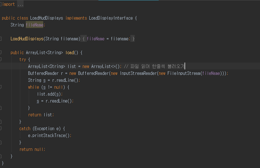Click null in the while condition
Screen dimensions: 260x168
point(58,87)
